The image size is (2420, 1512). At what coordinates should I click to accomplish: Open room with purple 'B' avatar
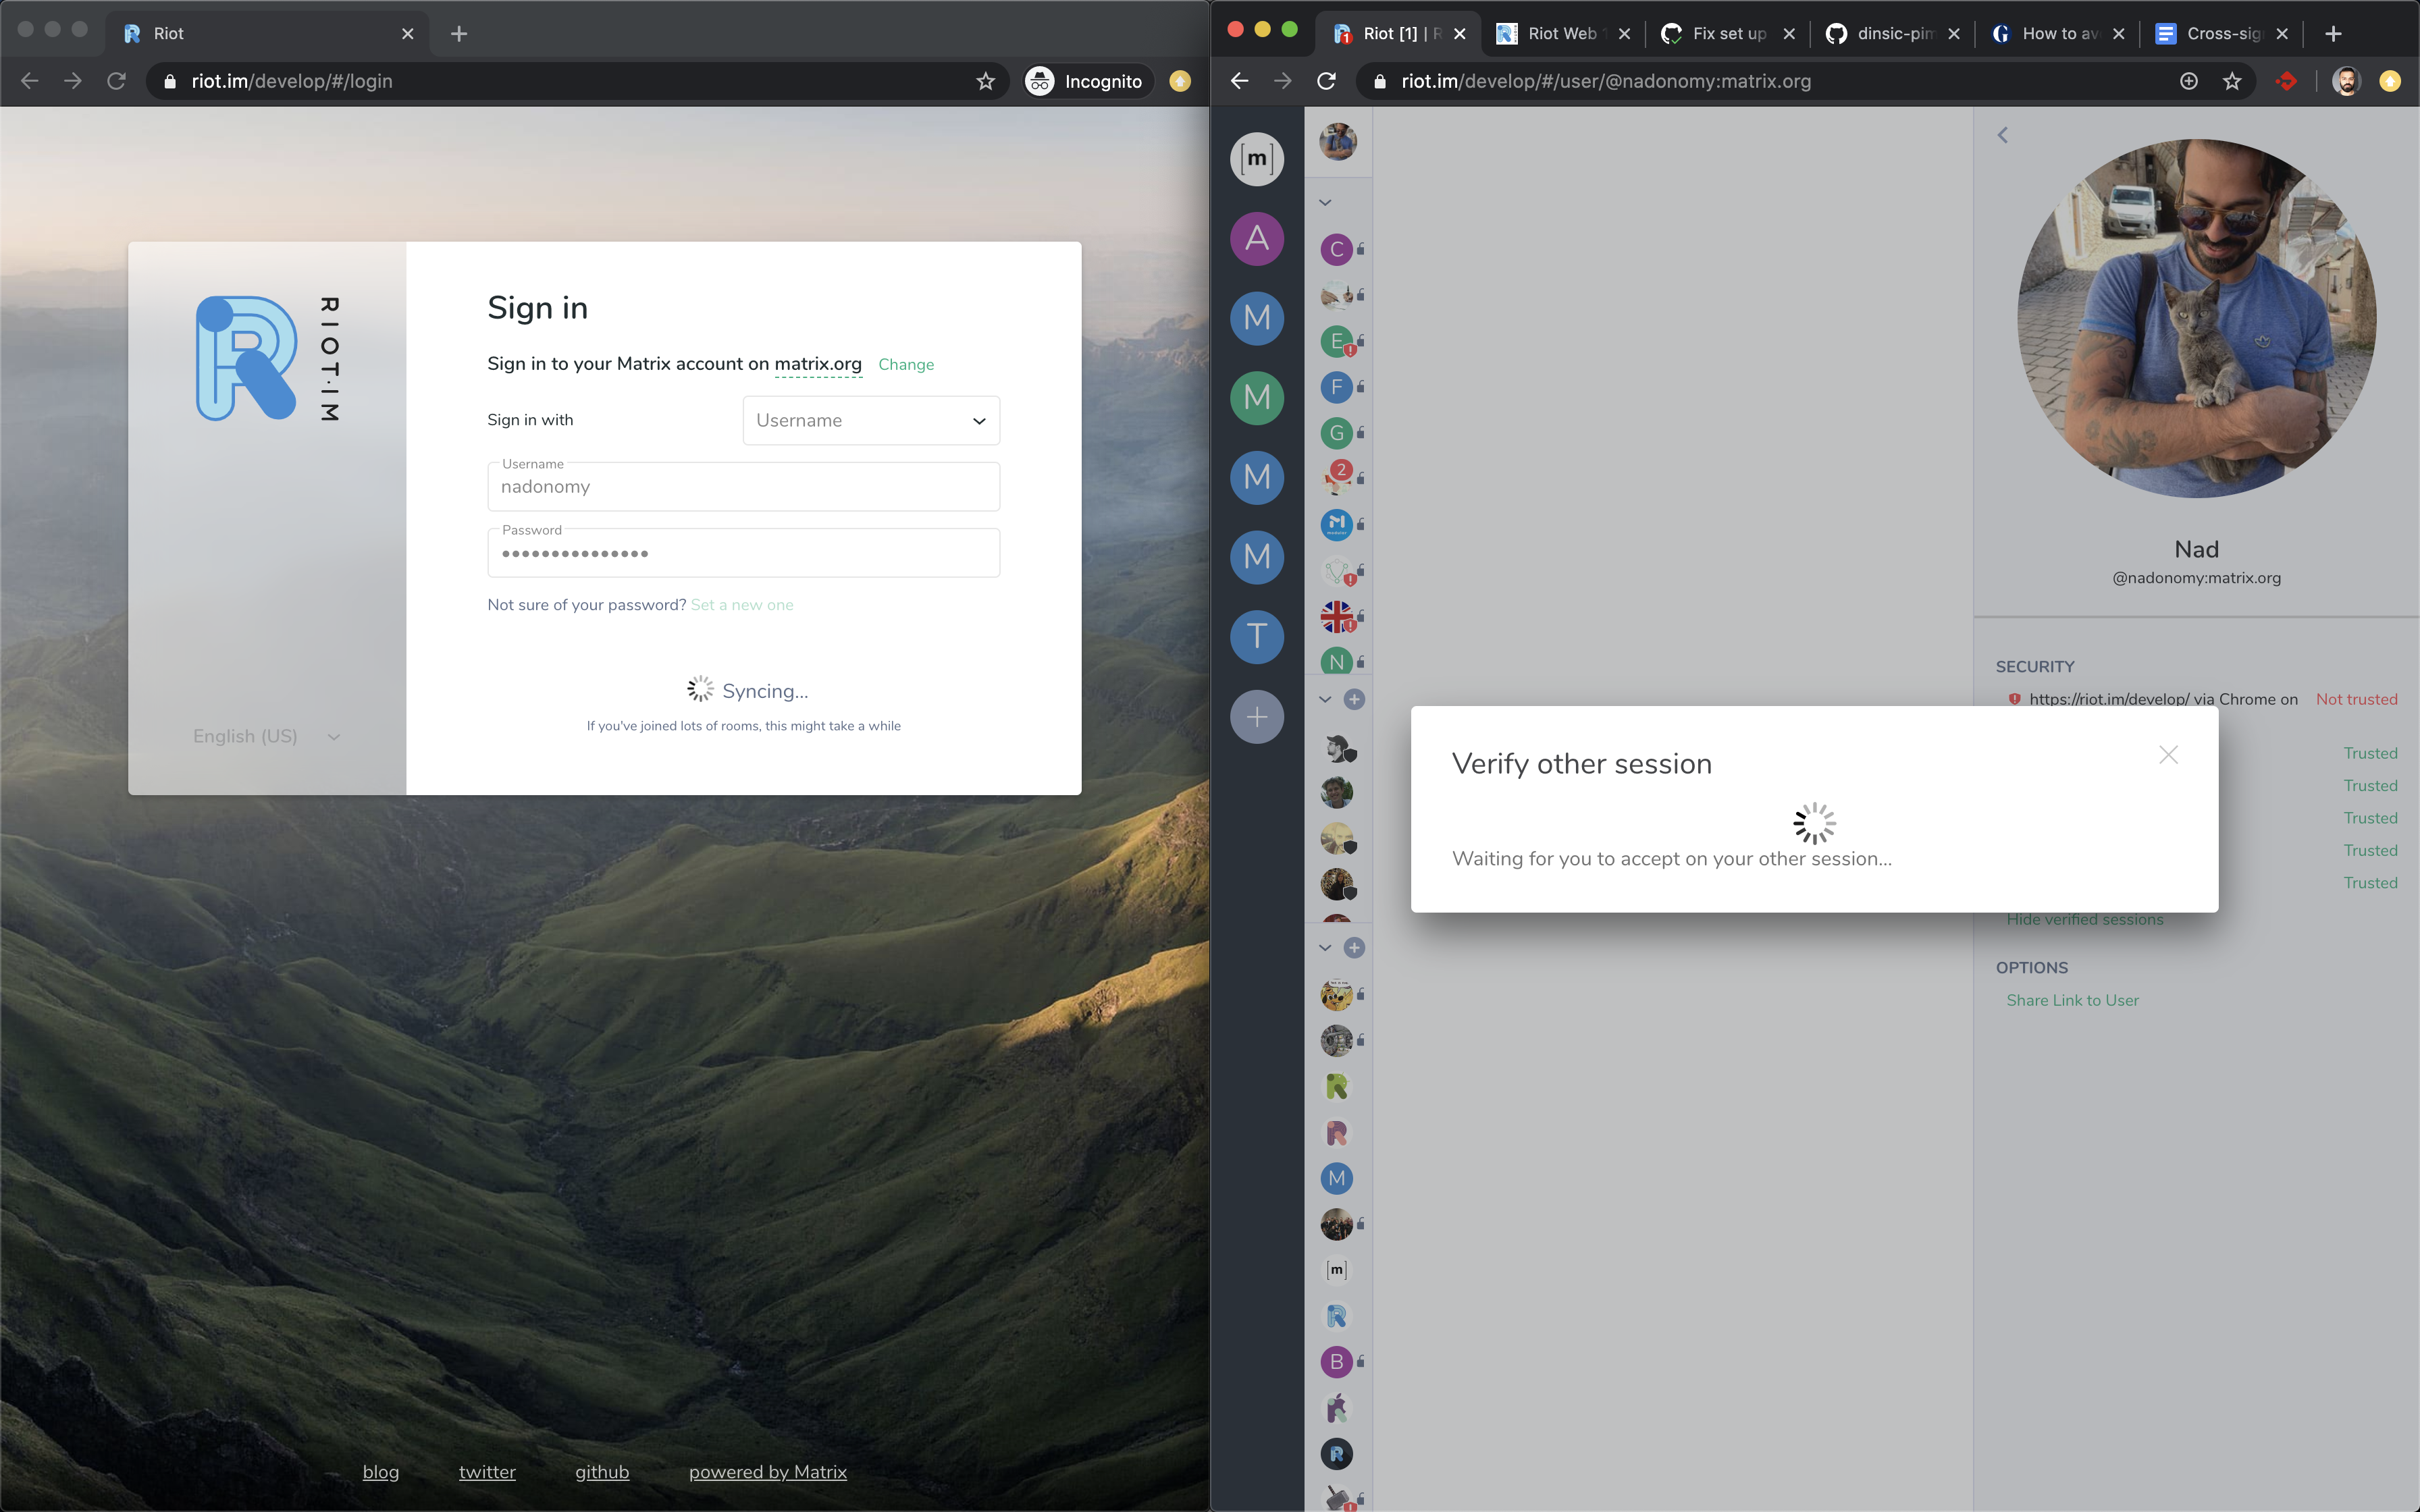tap(1337, 1362)
